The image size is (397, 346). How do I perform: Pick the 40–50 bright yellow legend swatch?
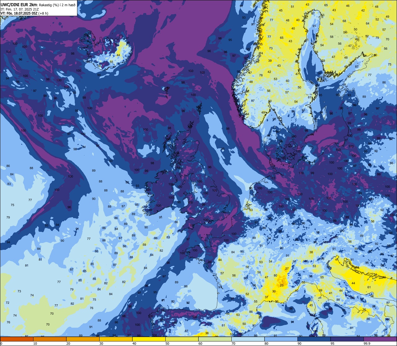[149, 339]
